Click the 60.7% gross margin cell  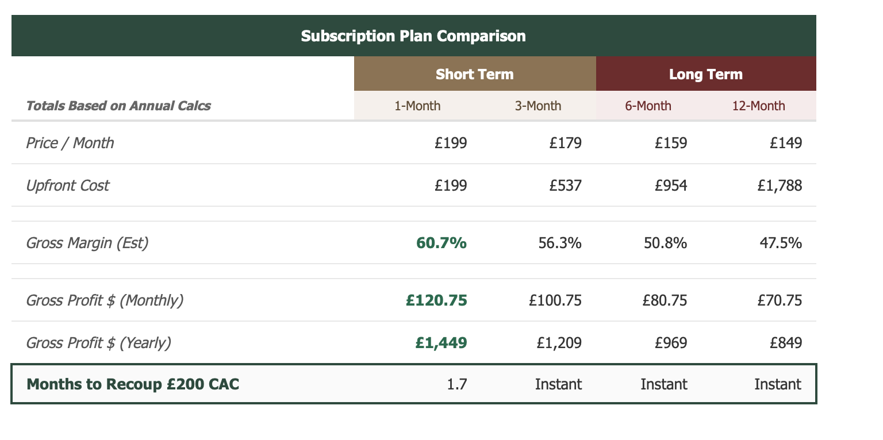click(441, 243)
